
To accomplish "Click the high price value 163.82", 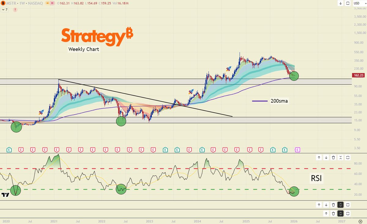I will (79, 3).
